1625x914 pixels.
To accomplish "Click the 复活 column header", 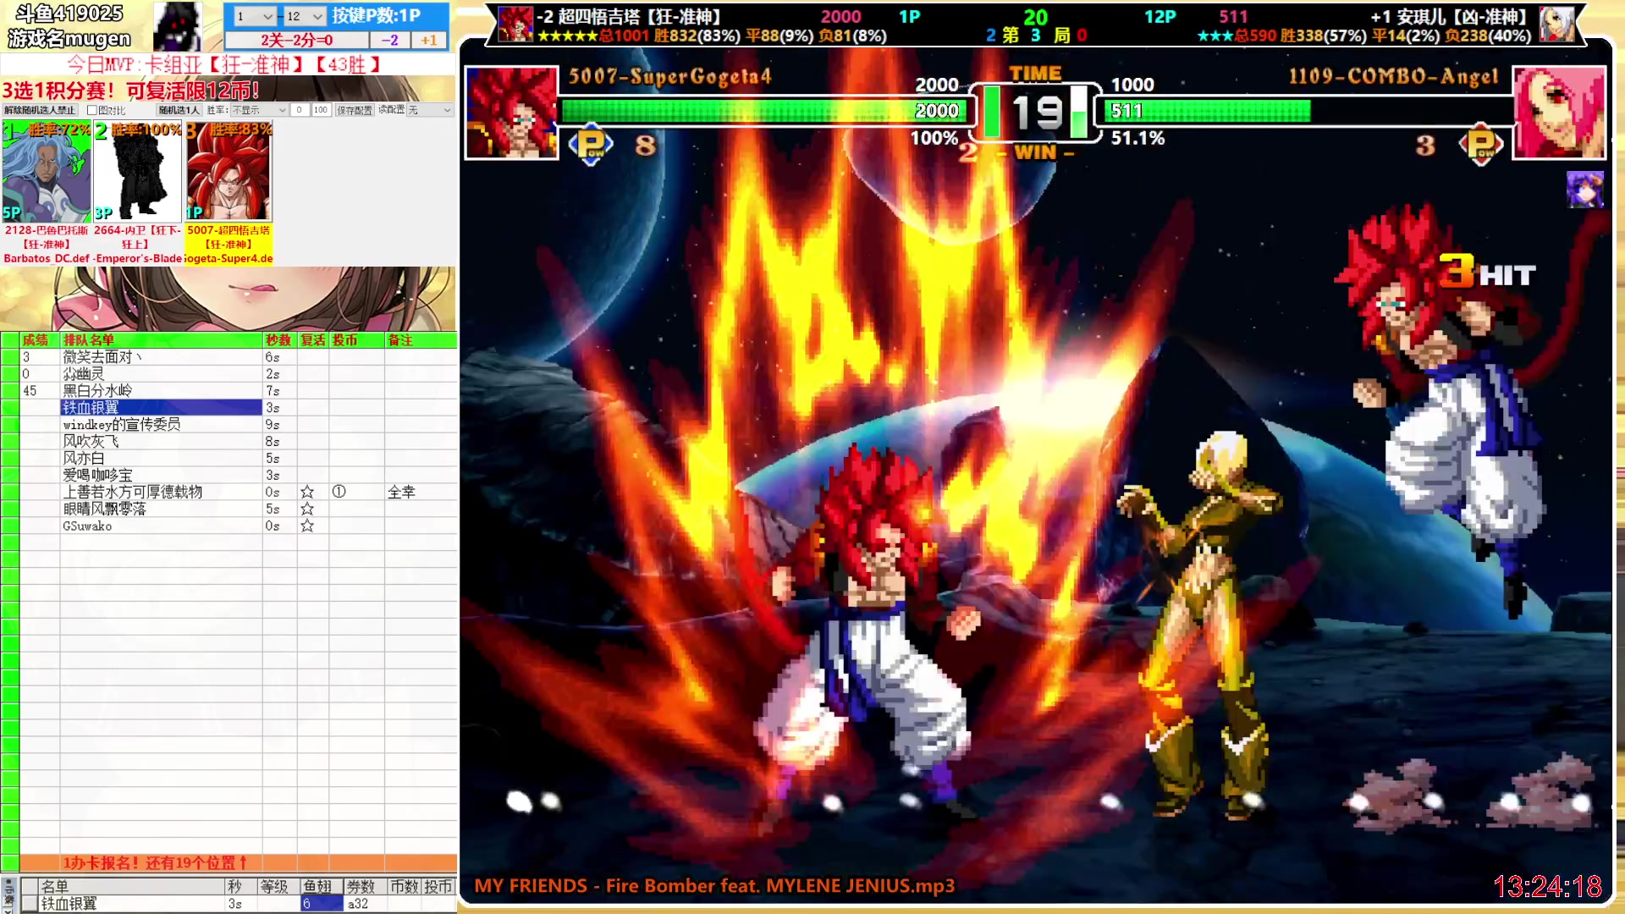I will [313, 340].
